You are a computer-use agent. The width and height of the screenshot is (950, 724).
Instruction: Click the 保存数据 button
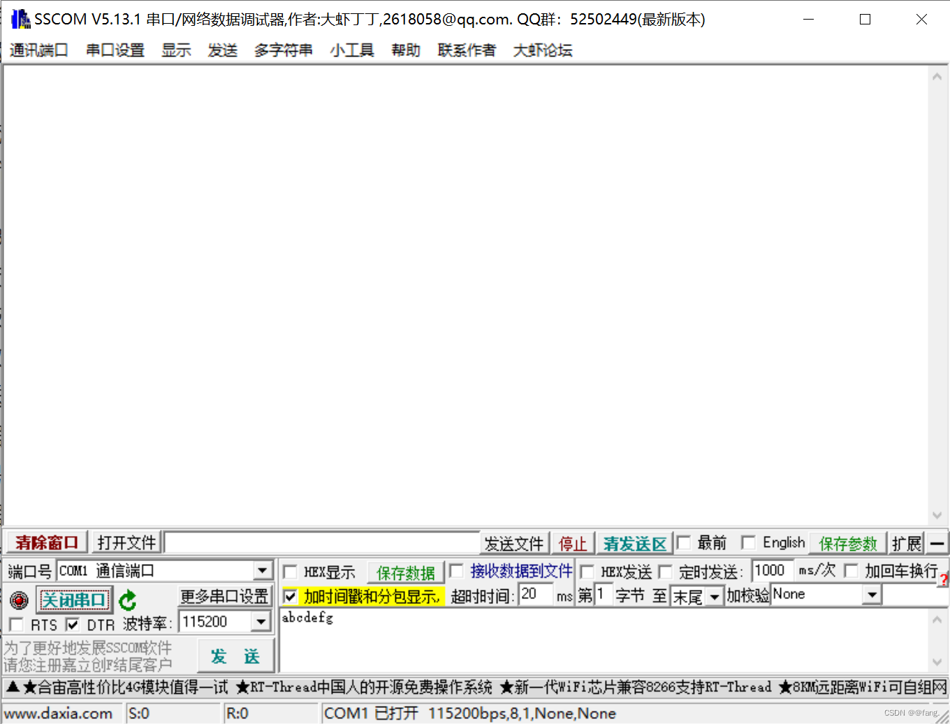tap(406, 572)
